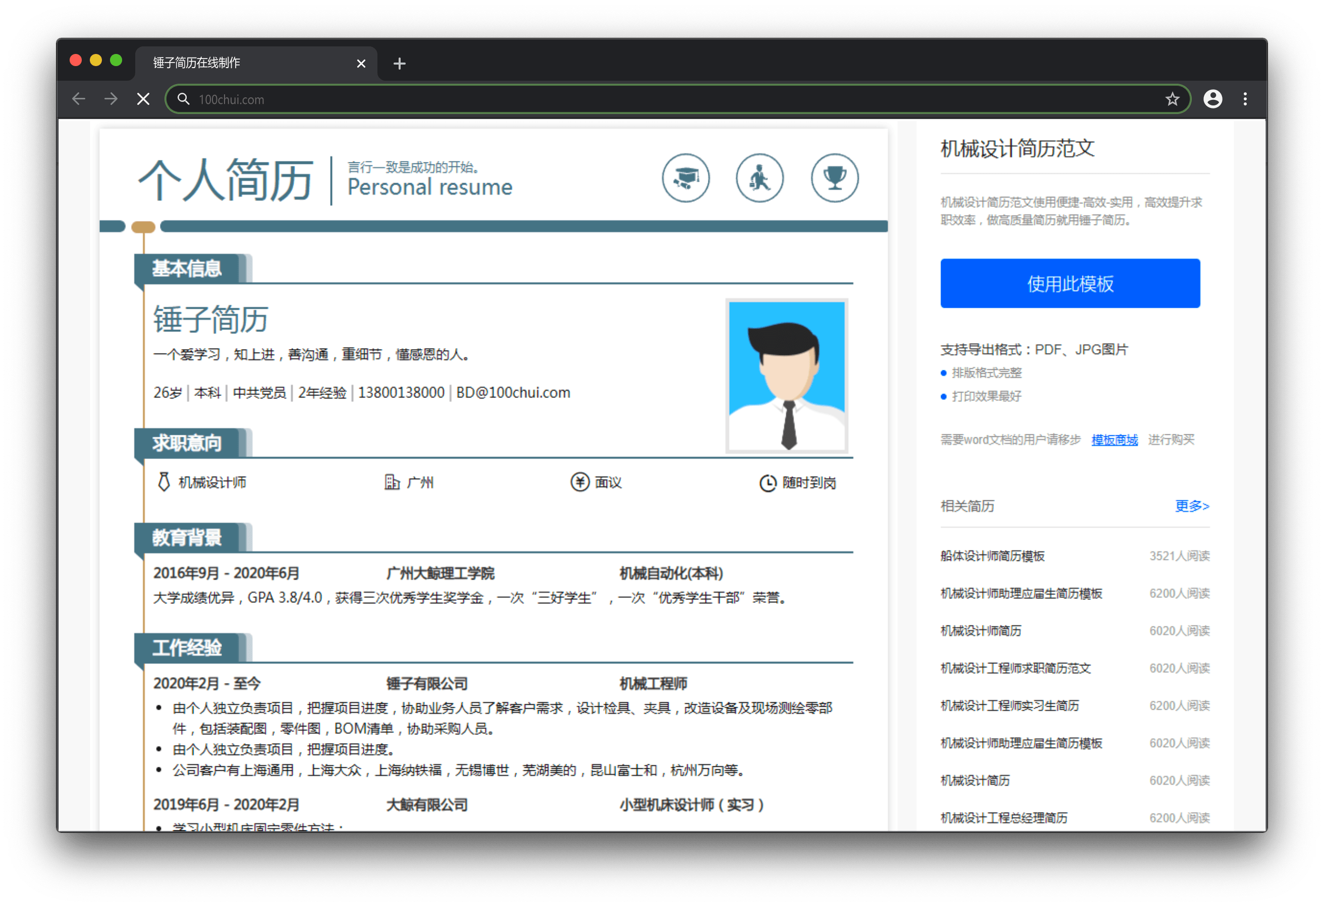1324x907 pixels.
Task: Click the 求职意向 section header
Action: point(186,443)
